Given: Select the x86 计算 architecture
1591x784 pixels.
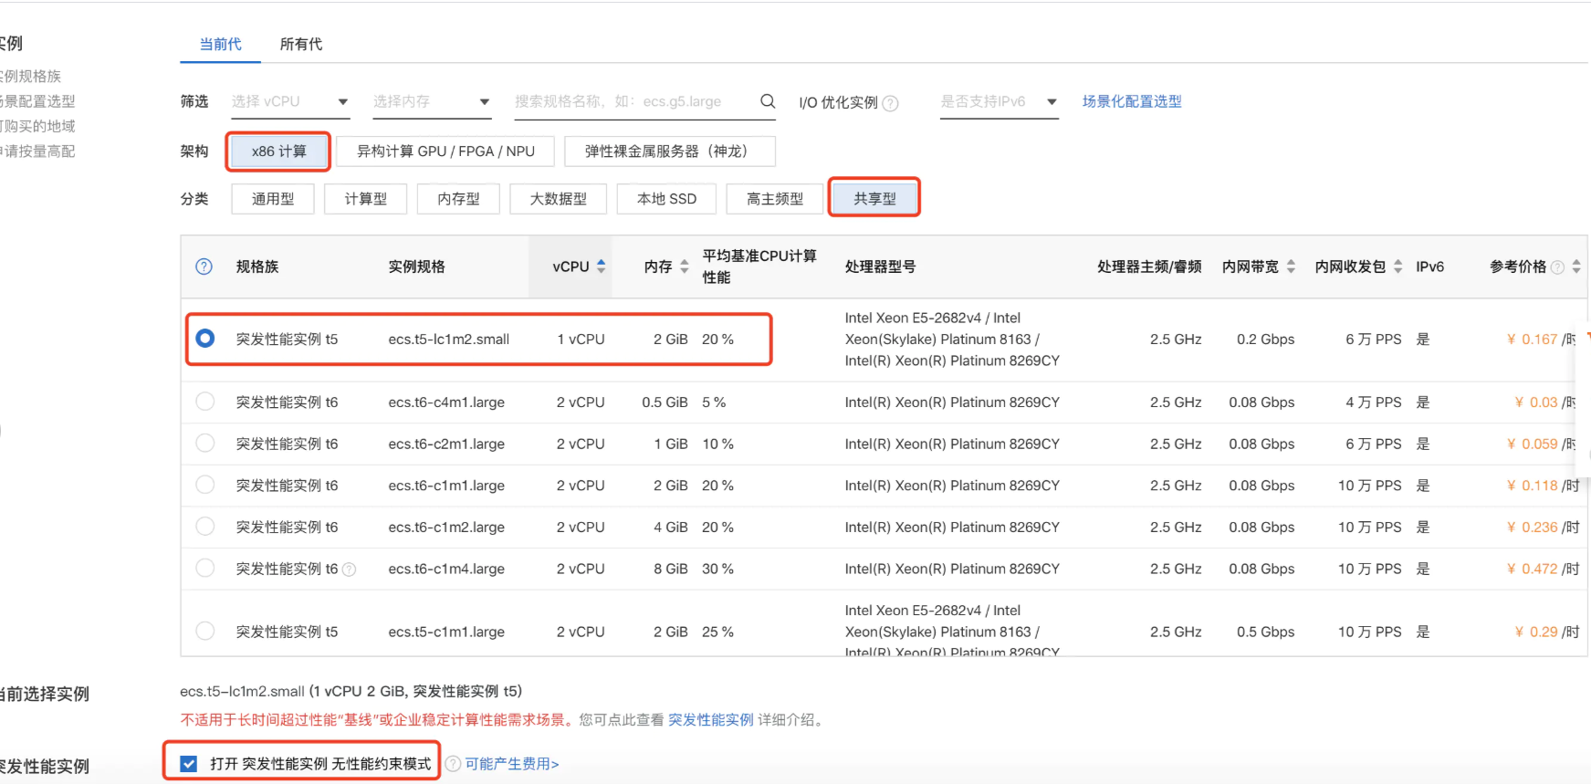Looking at the screenshot, I should tap(279, 152).
